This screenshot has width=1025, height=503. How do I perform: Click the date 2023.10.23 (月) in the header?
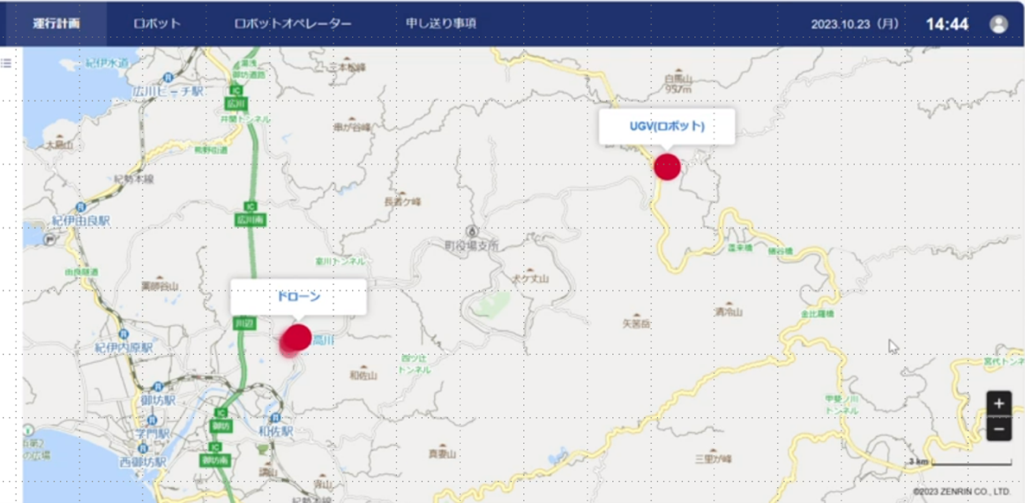856,24
